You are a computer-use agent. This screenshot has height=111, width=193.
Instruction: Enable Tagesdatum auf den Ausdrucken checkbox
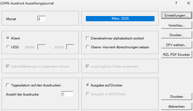[x=8, y=85]
